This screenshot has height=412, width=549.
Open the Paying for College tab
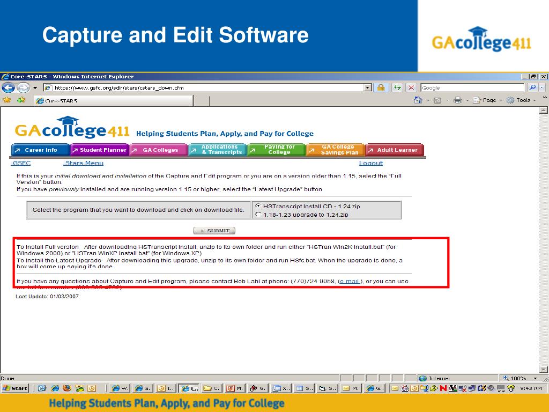[276, 150]
